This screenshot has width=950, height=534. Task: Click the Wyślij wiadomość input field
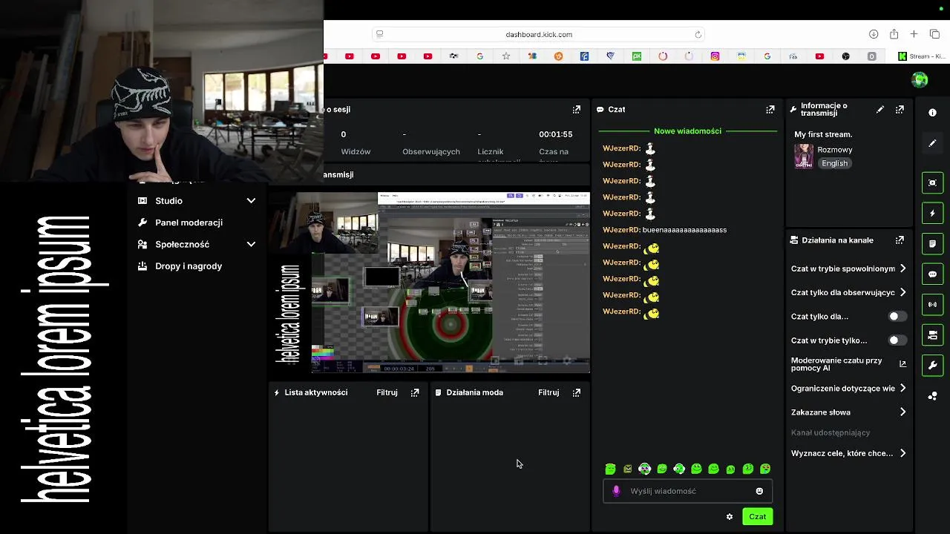[x=687, y=491]
